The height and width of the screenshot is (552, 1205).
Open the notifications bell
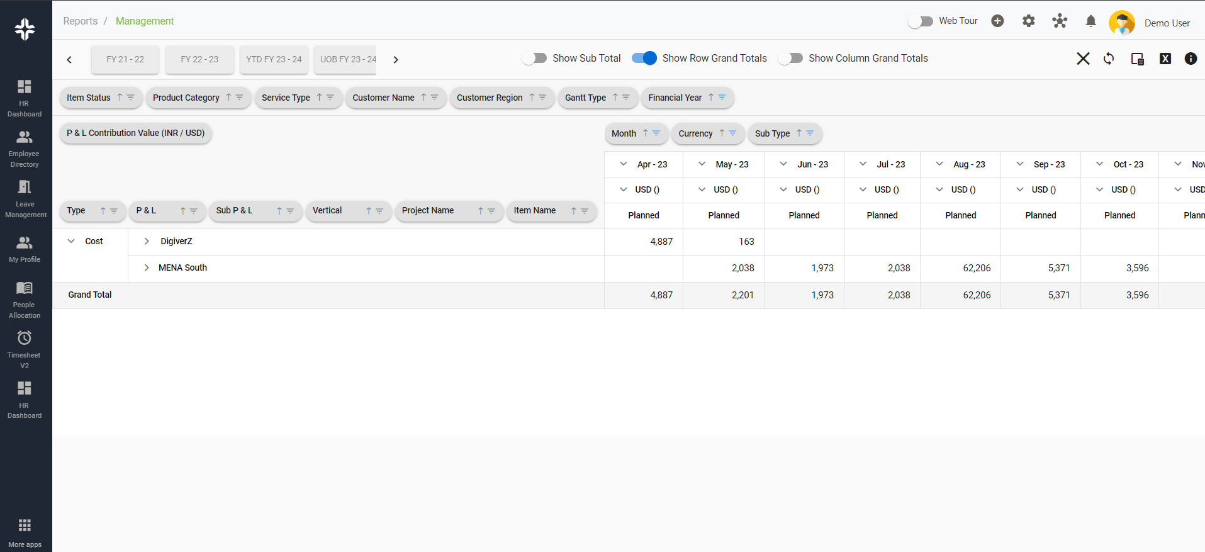pyautogui.click(x=1090, y=21)
